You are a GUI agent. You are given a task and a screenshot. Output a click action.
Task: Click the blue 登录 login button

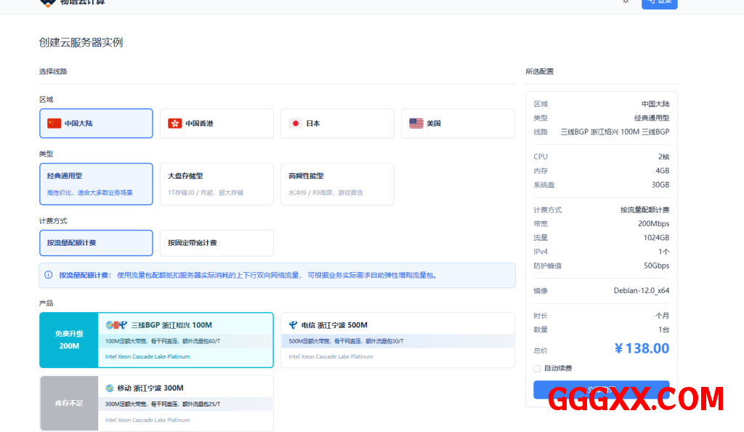pyautogui.click(x=659, y=3)
